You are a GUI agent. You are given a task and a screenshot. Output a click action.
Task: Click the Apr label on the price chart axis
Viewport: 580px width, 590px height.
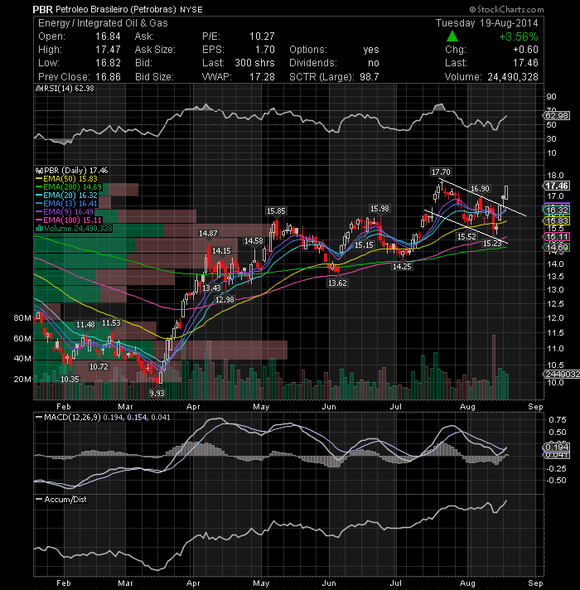click(193, 407)
